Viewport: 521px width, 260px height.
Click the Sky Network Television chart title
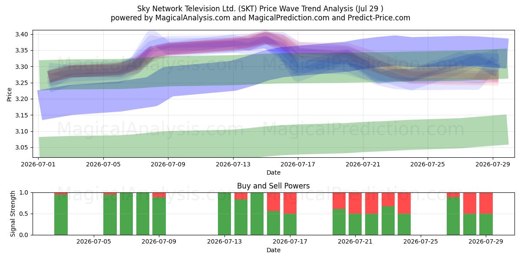click(260, 9)
